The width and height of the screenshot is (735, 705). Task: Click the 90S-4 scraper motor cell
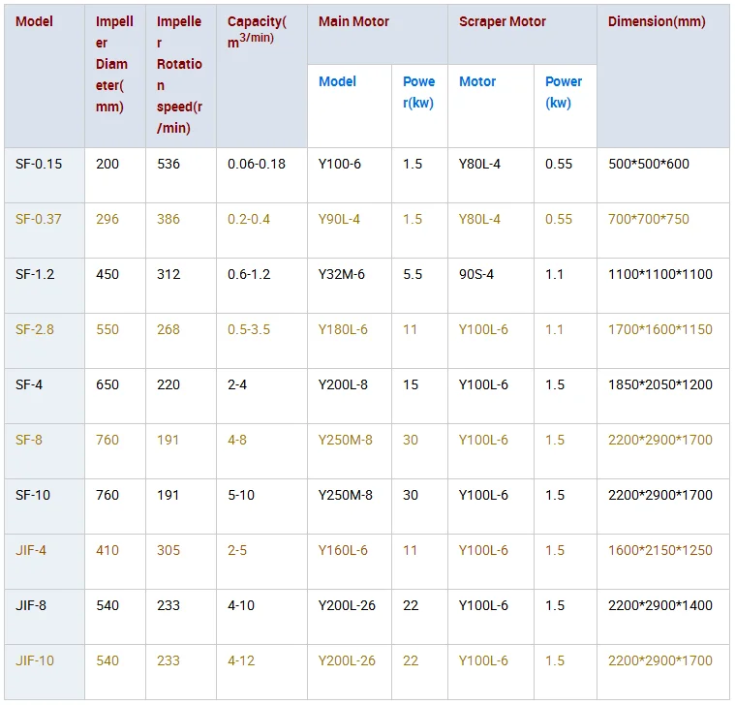[x=476, y=274]
